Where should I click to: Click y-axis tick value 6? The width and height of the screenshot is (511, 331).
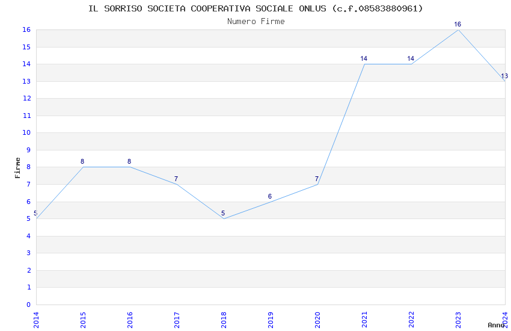(29, 202)
